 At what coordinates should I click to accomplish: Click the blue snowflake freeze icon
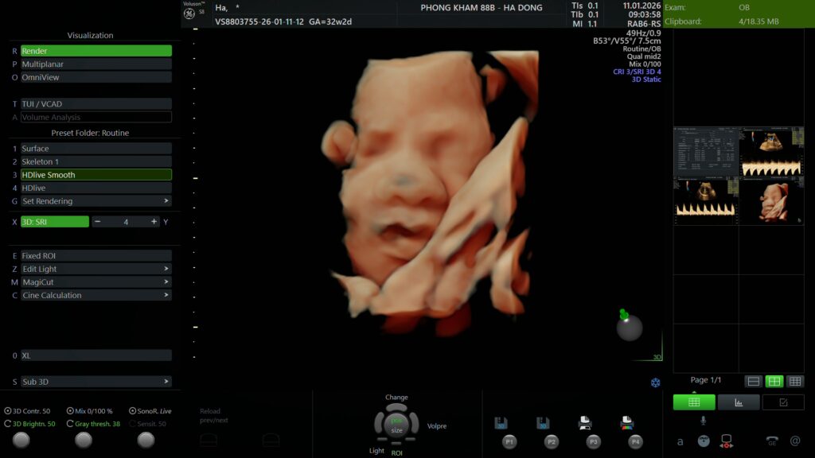655,383
